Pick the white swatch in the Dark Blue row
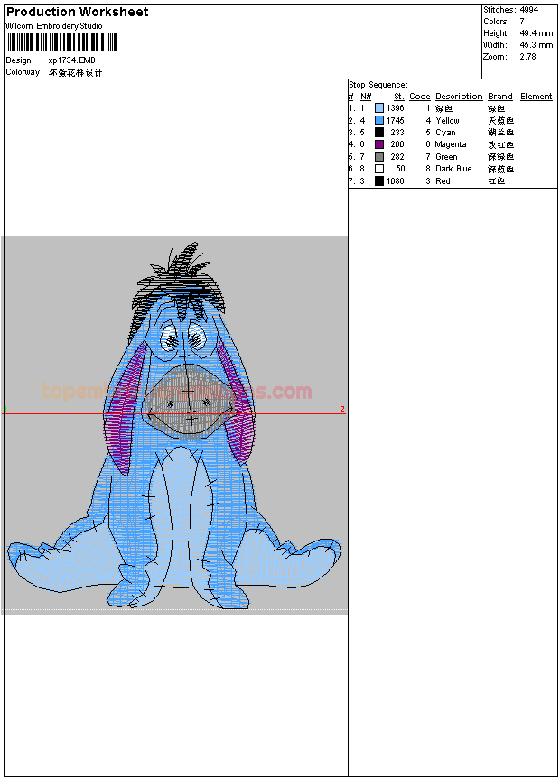This screenshot has width=560, height=777. (379, 169)
